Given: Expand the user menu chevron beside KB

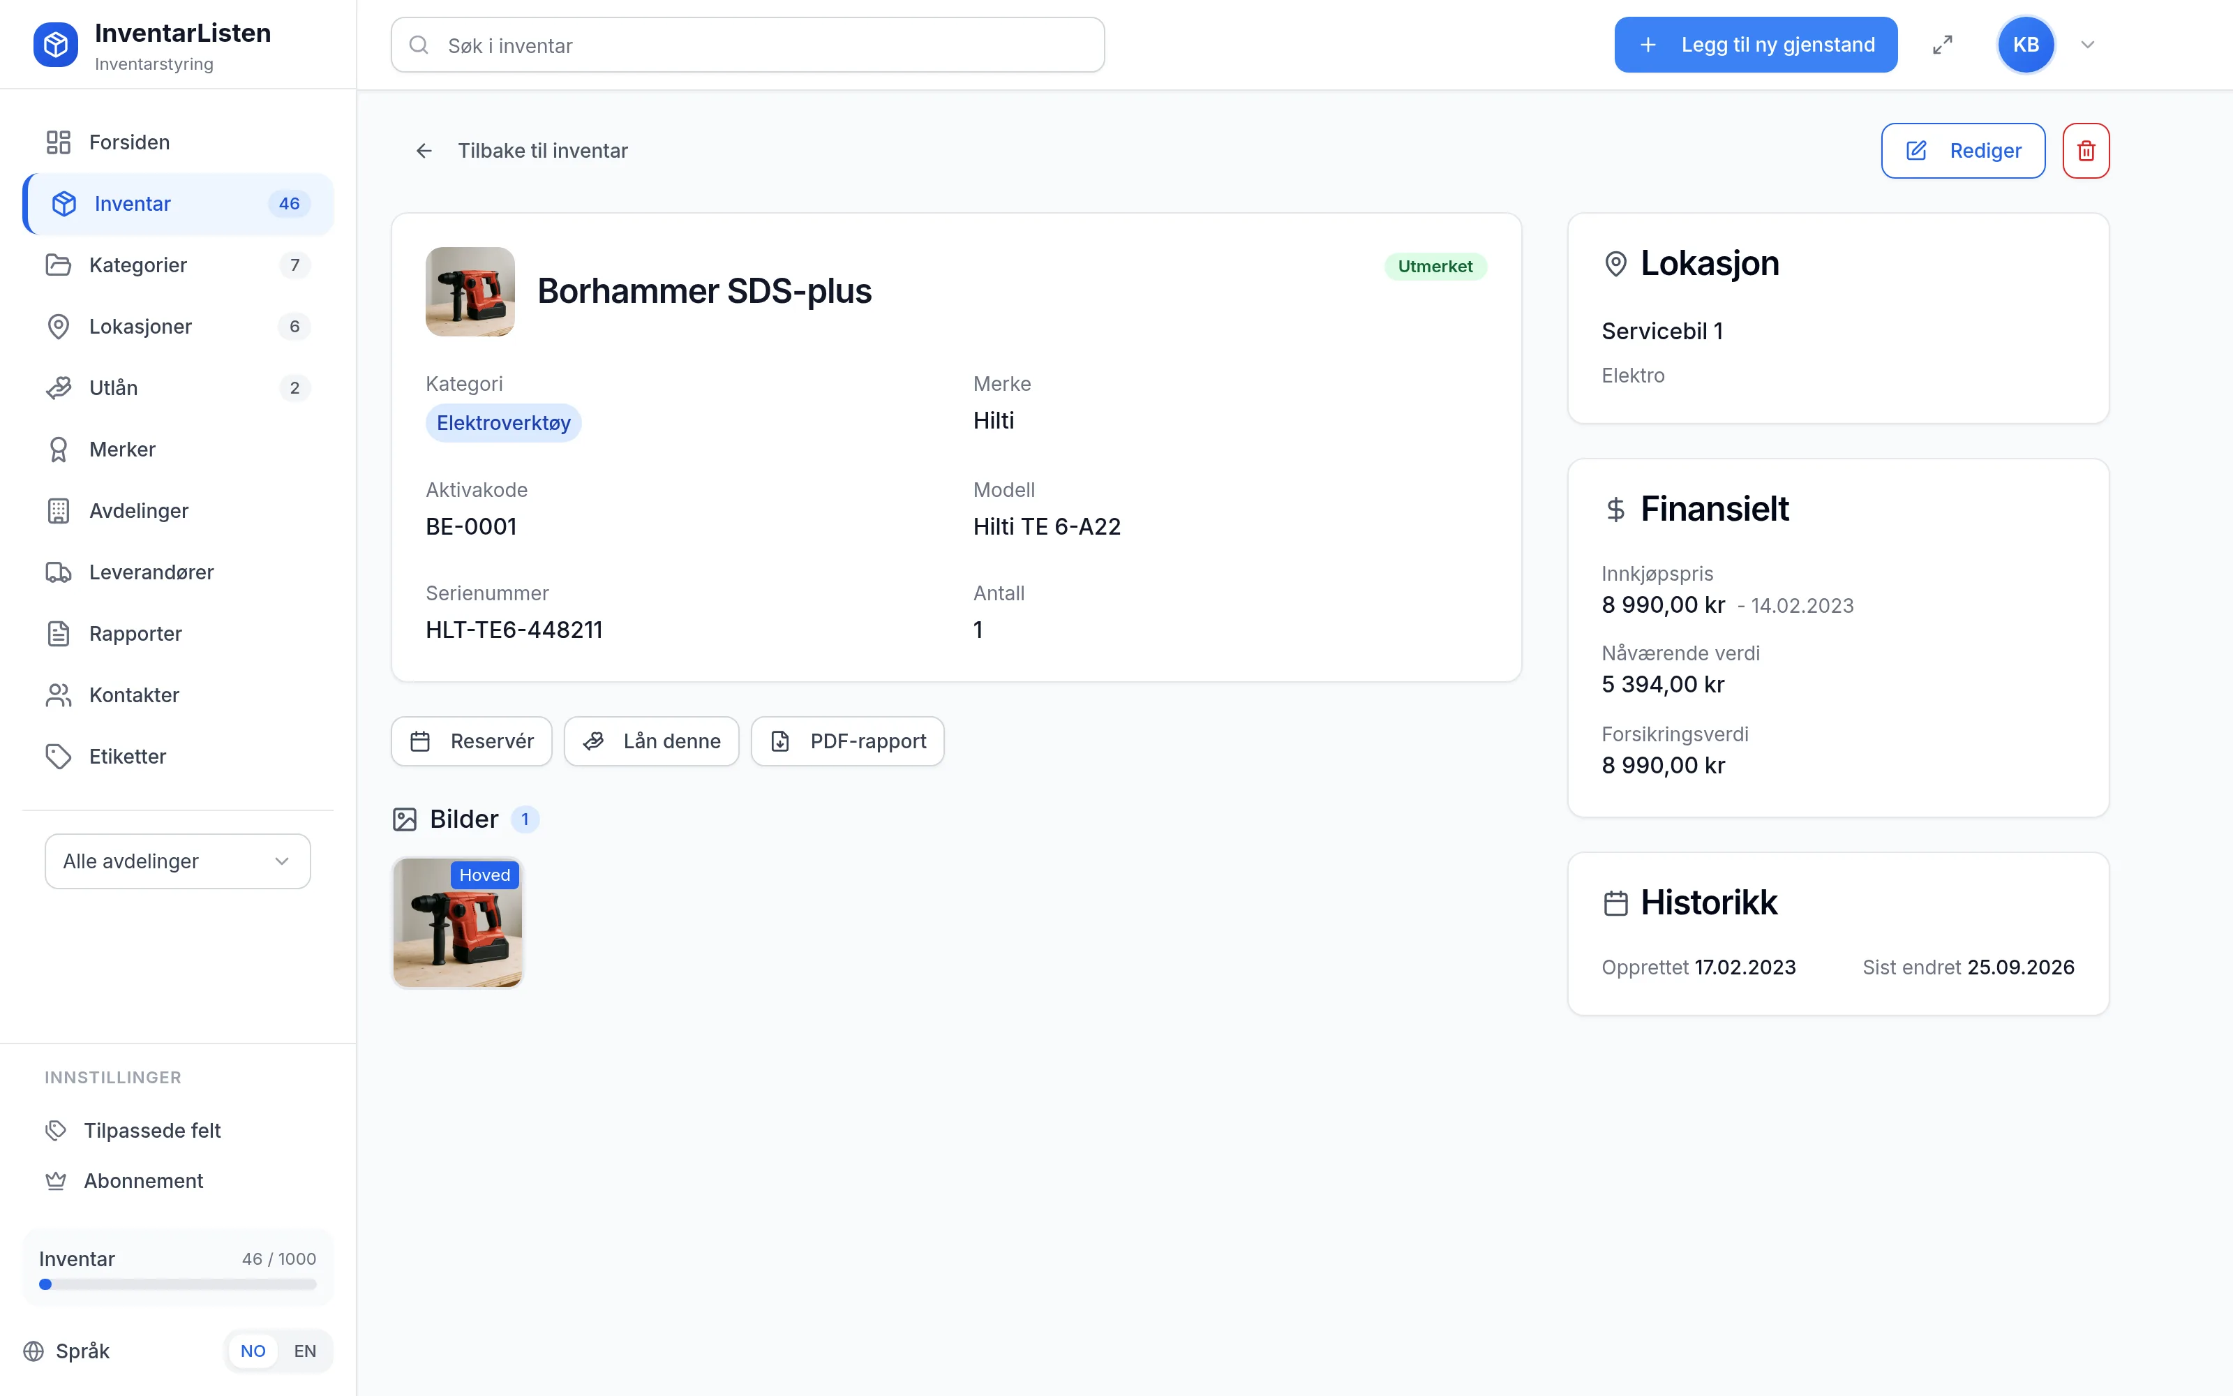Looking at the screenshot, I should pos(2087,44).
